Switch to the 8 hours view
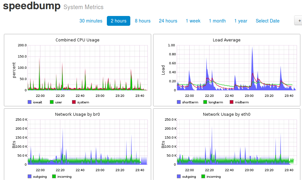 [x=142, y=21]
